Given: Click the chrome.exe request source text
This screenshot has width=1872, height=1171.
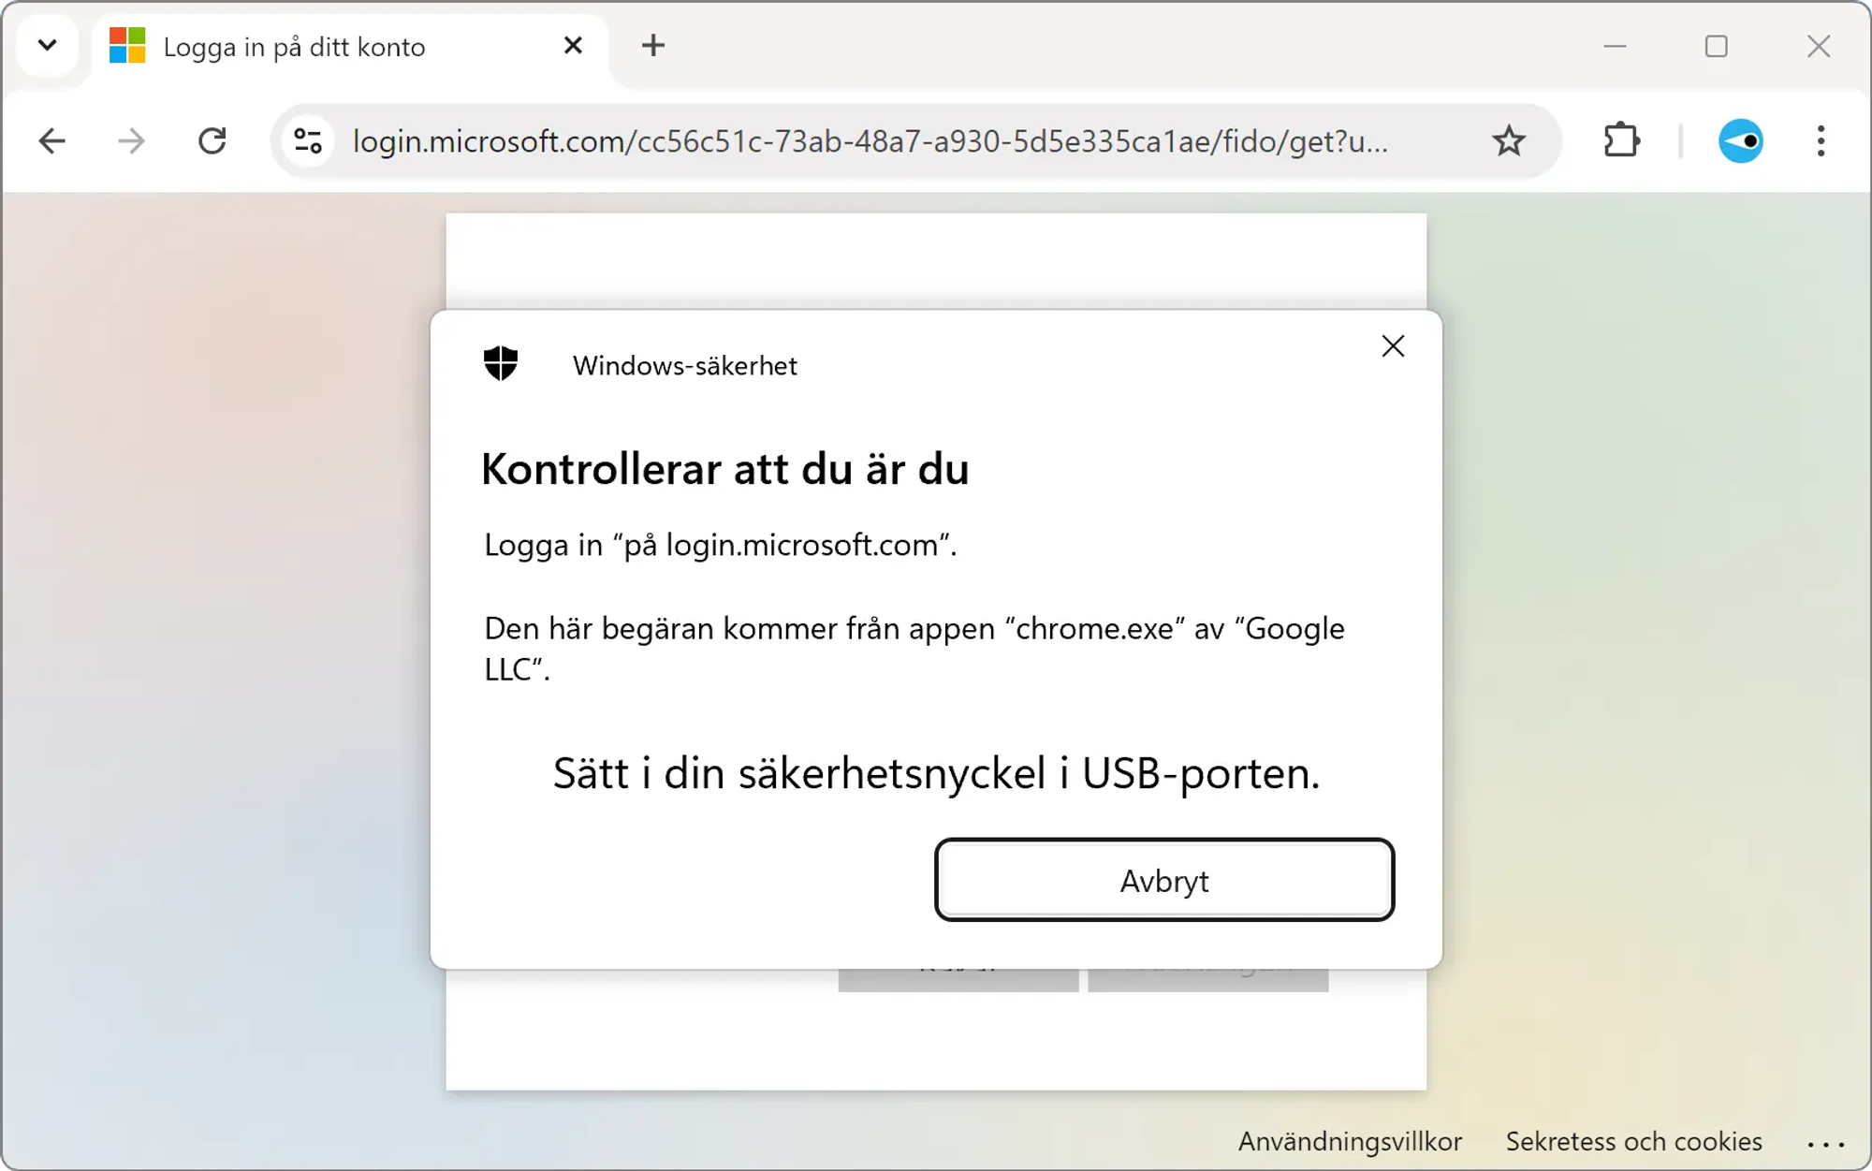Looking at the screenshot, I should (x=914, y=648).
